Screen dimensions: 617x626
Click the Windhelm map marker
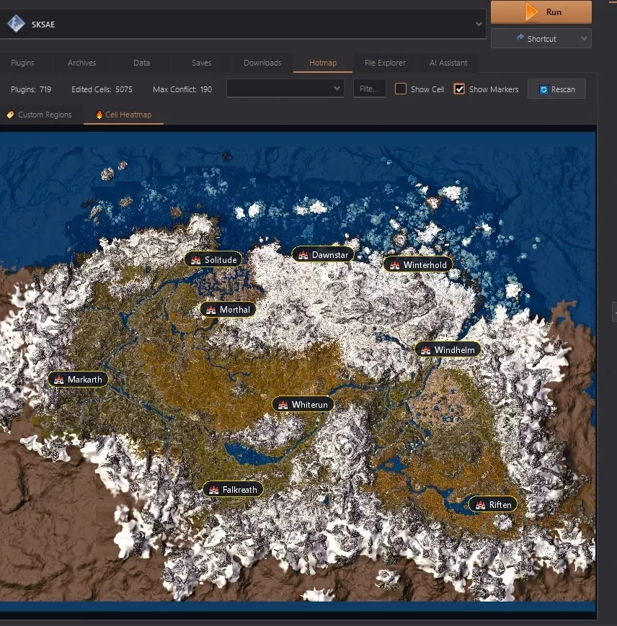click(x=448, y=349)
